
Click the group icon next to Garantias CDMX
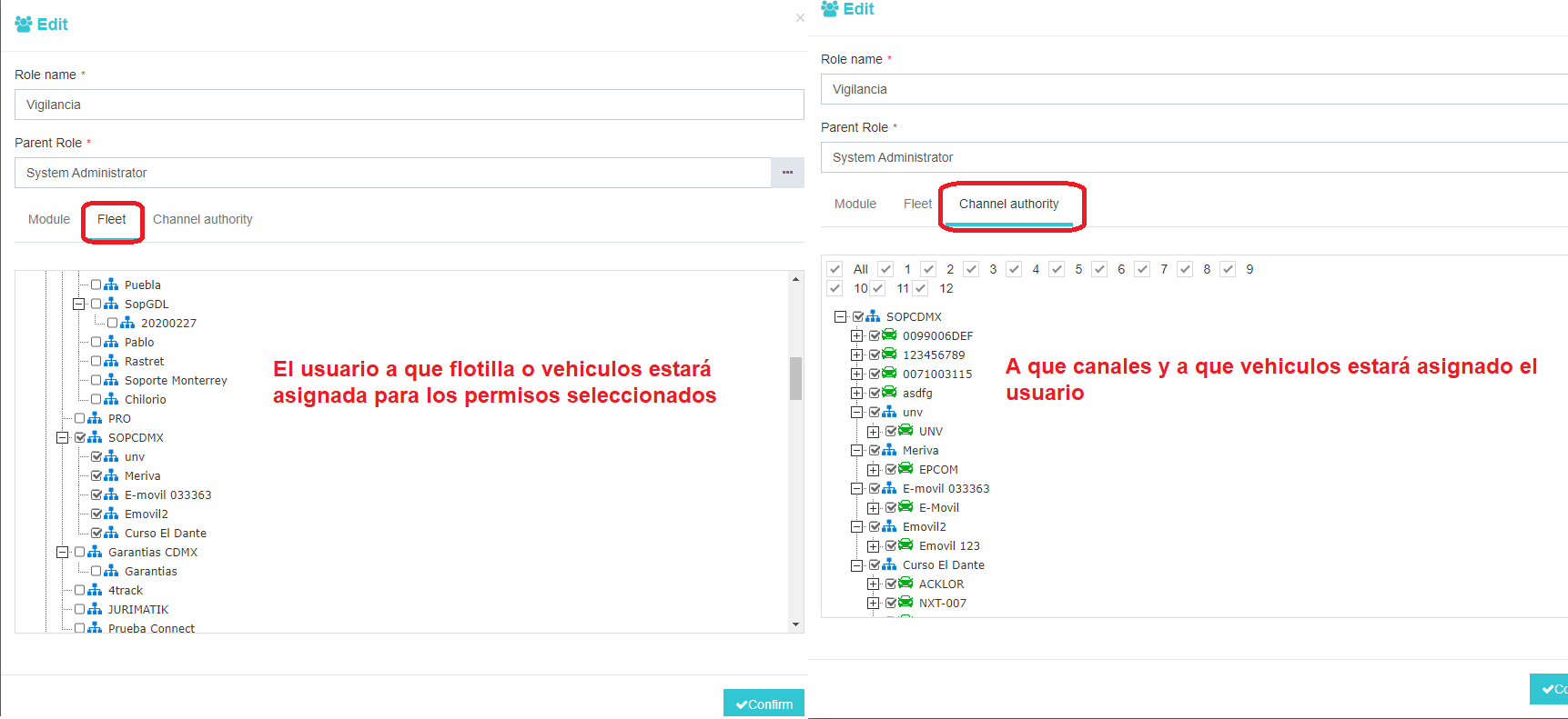(x=95, y=552)
